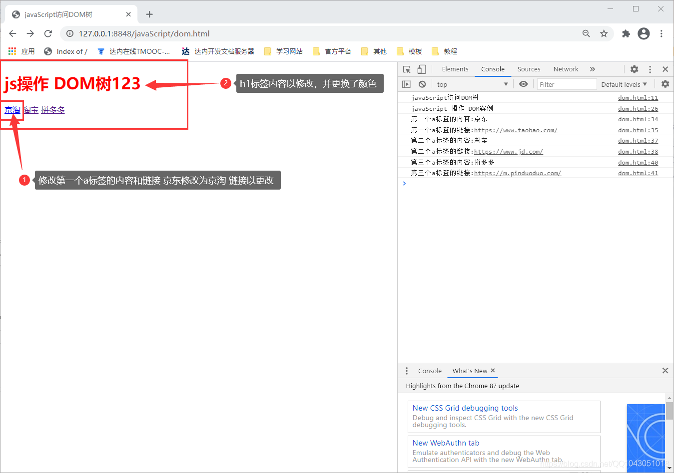Clear the console
This screenshot has width=674, height=473.
coord(422,84)
